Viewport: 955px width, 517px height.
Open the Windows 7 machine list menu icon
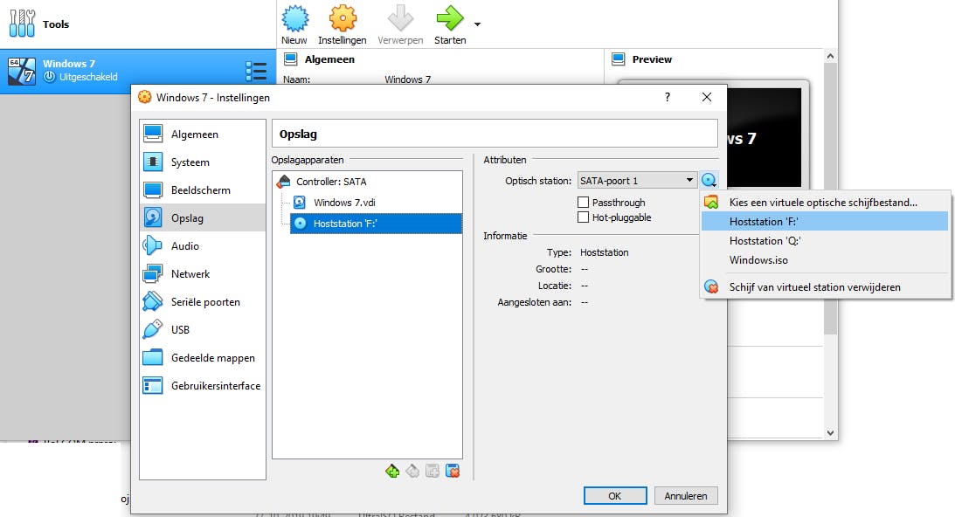click(x=256, y=72)
